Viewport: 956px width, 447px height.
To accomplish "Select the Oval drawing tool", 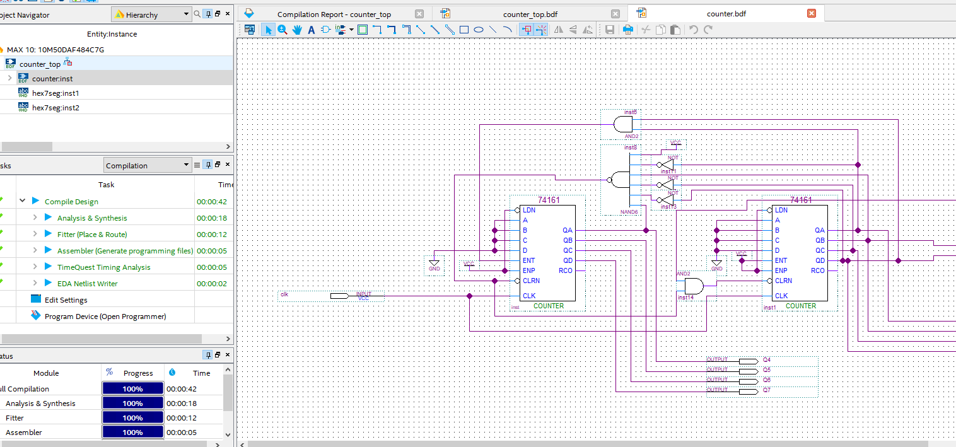I will pos(479,30).
